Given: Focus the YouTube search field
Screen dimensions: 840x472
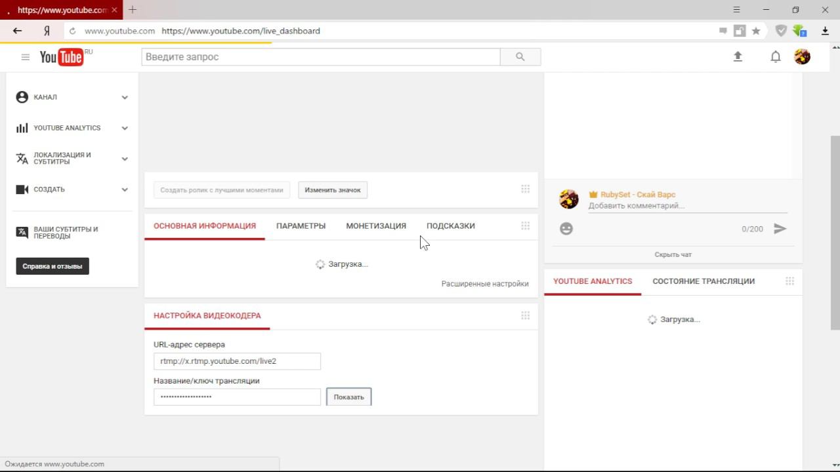Looking at the screenshot, I should pyautogui.click(x=321, y=57).
